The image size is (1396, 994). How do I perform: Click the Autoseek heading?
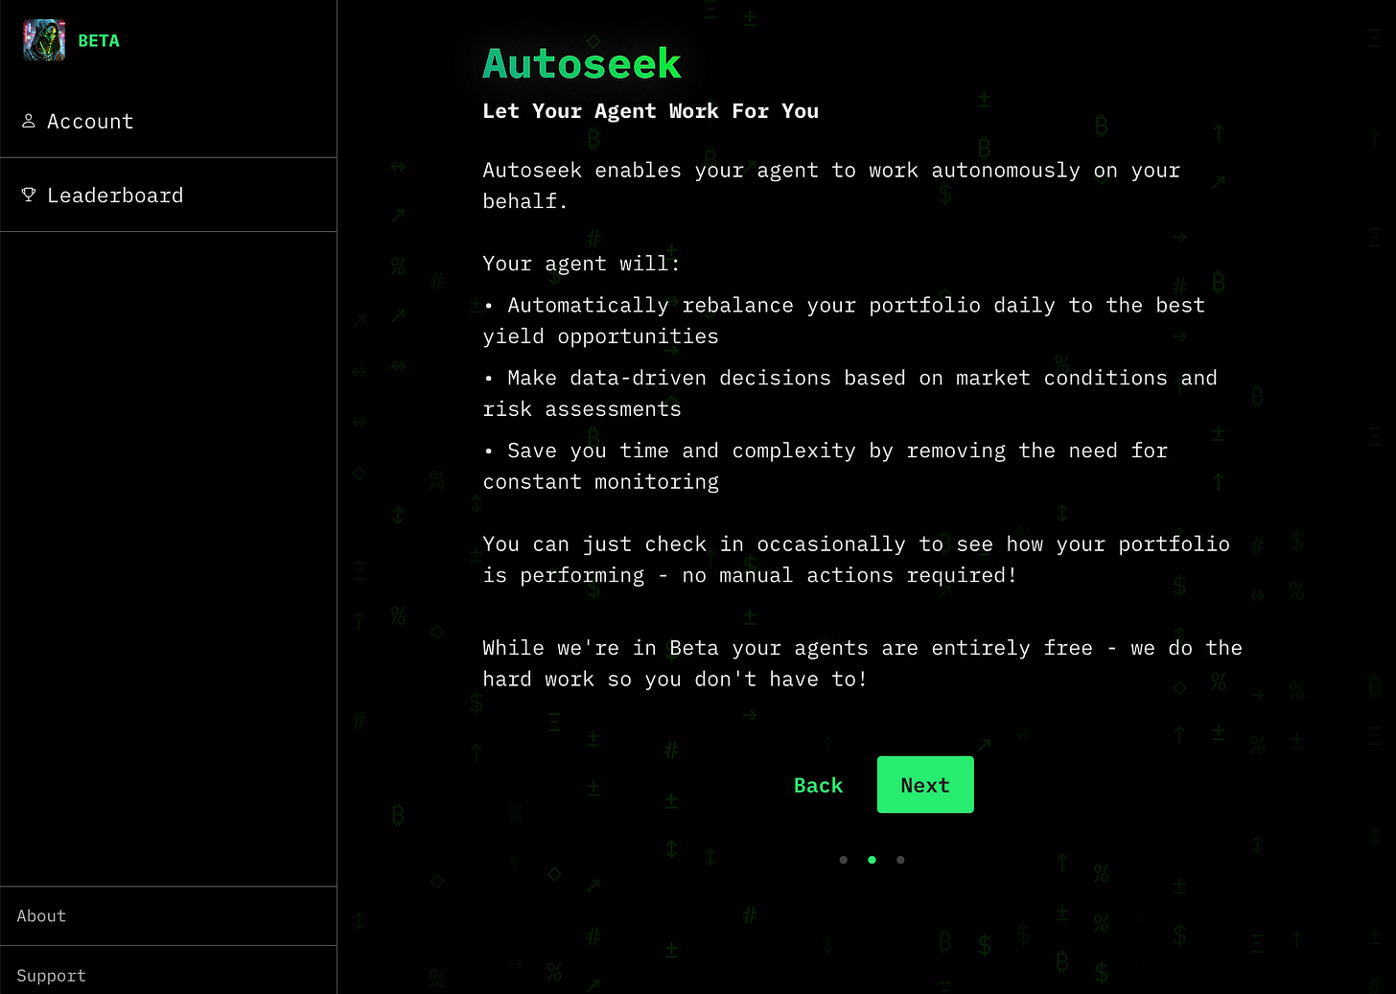point(582,64)
